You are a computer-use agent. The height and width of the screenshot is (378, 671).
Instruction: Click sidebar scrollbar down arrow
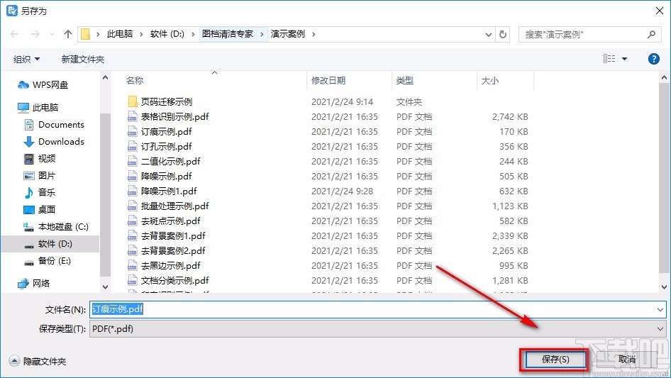(x=105, y=287)
